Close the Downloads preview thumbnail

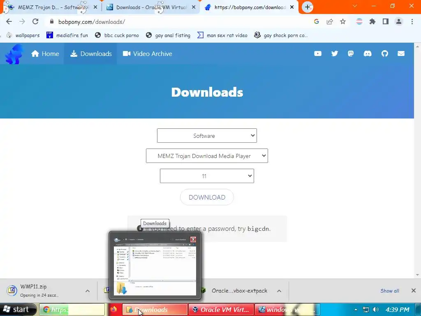pos(193,239)
